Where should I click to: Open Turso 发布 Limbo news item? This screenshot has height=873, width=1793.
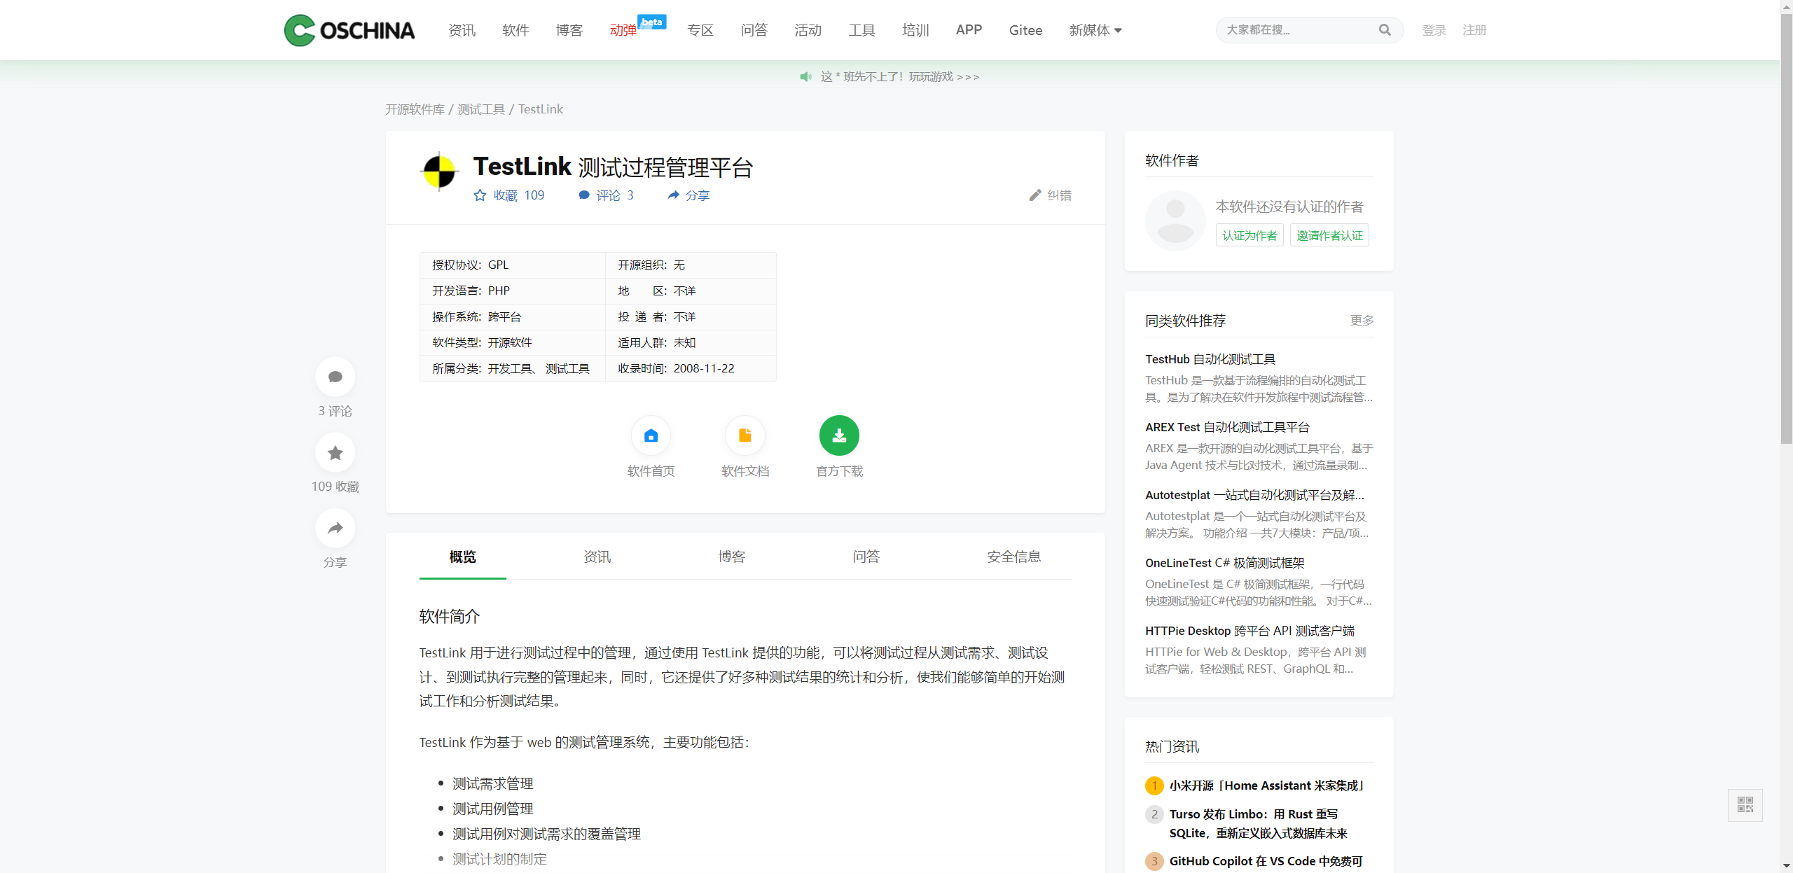(1259, 823)
